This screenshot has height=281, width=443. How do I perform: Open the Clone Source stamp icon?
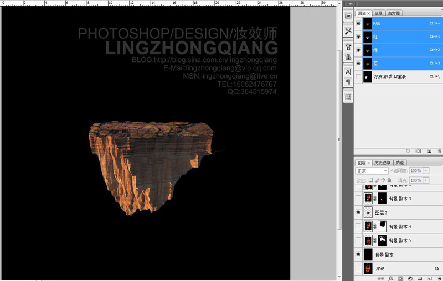point(348,46)
